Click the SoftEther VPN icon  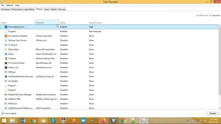point(6,99)
